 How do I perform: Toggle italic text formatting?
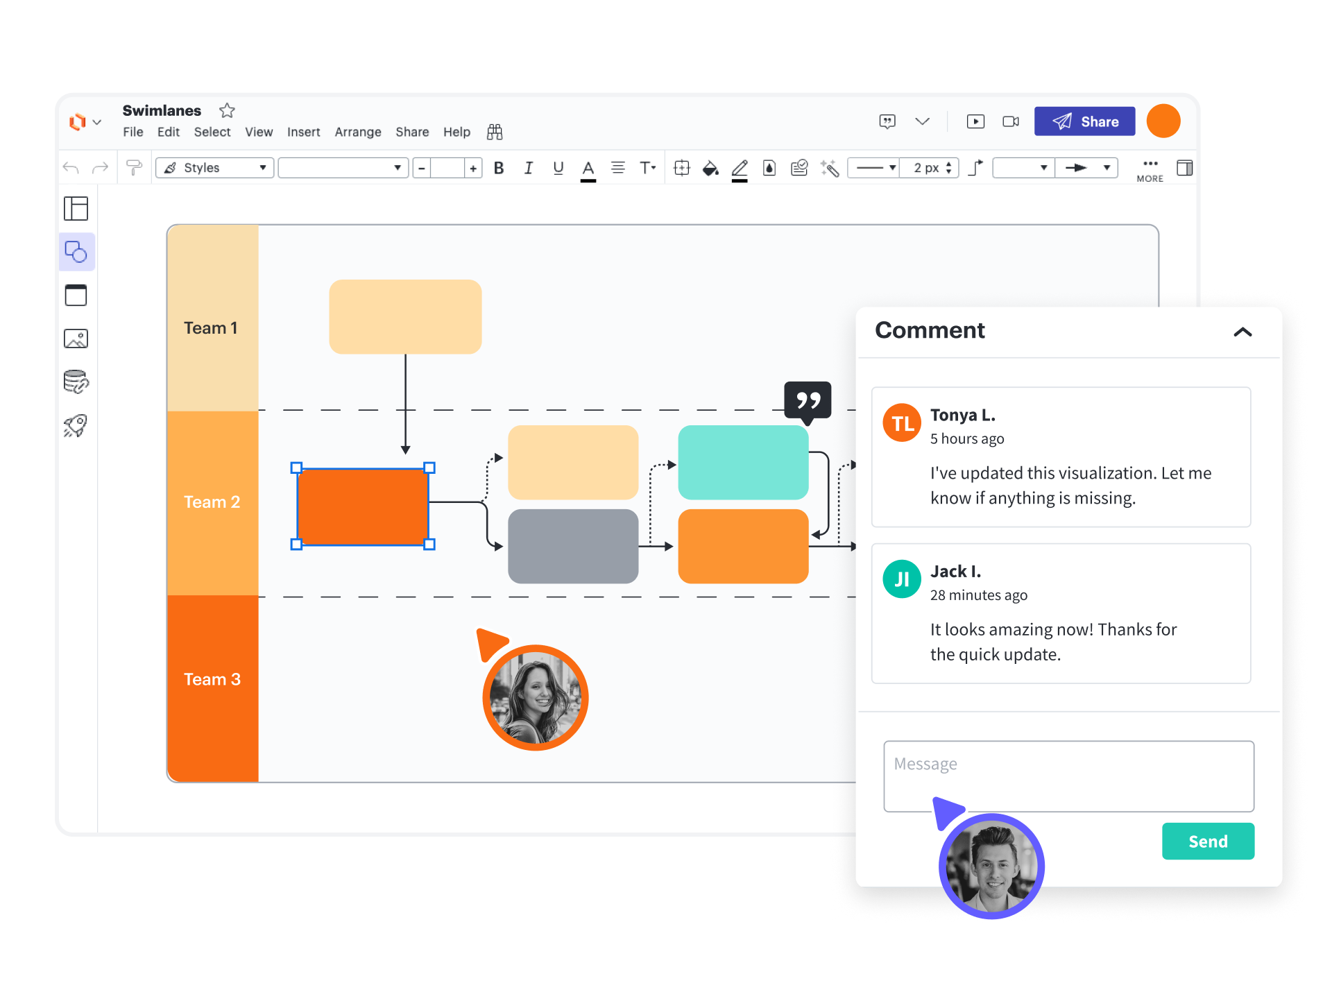[x=529, y=168]
